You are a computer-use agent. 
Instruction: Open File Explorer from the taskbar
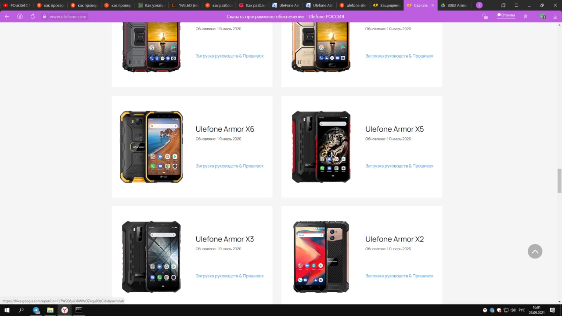50,310
